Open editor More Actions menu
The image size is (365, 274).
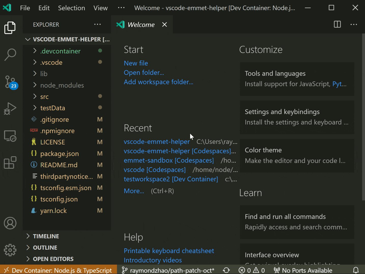pos(354,24)
